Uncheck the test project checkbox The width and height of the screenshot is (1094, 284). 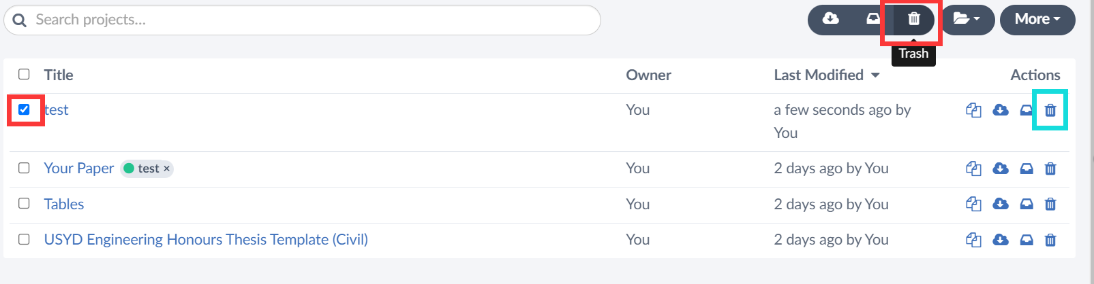click(24, 109)
